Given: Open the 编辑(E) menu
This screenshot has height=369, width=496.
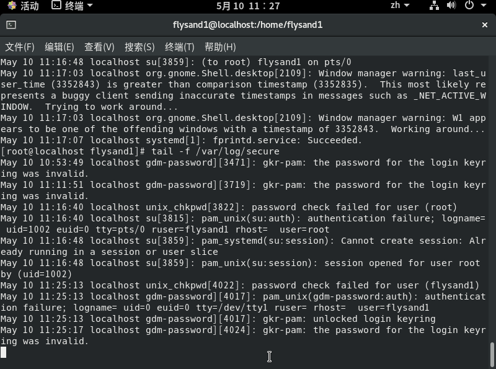Looking at the screenshot, I should 60,47.
